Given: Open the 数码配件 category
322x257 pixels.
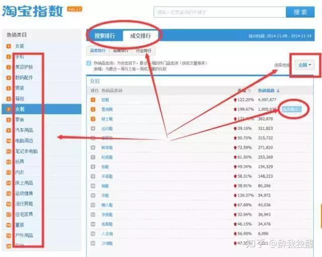Looking at the screenshot, I should (24, 77).
